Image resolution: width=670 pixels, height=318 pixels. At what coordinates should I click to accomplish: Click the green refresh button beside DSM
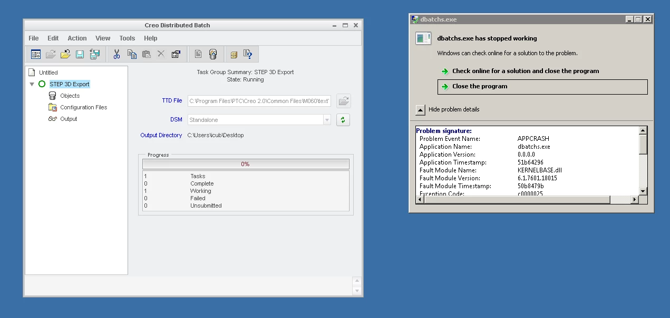point(343,120)
